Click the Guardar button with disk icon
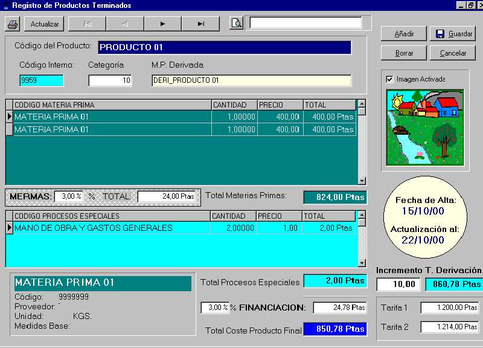 [453, 34]
